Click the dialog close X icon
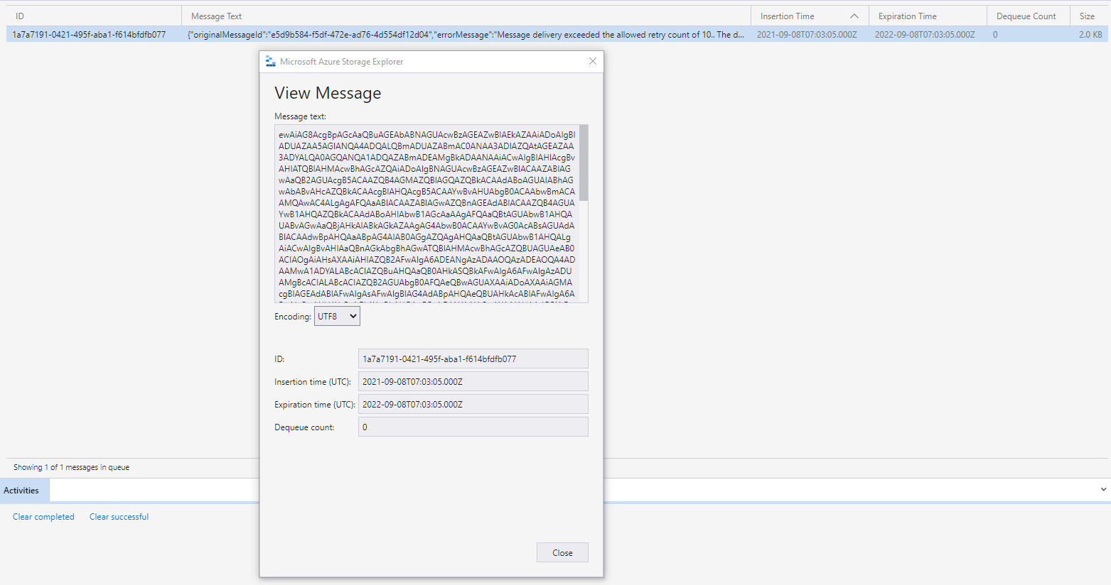 point(592,61)
